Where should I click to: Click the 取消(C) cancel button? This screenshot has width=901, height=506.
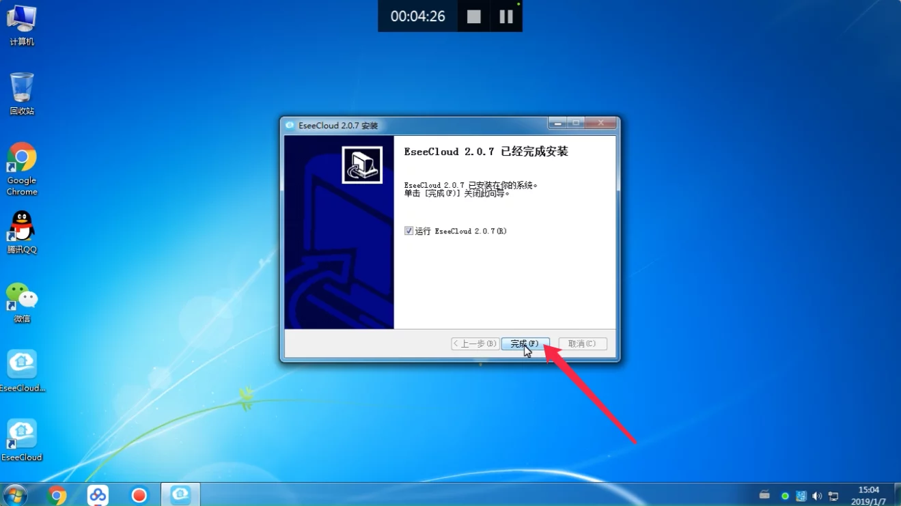tap(583, 343)
